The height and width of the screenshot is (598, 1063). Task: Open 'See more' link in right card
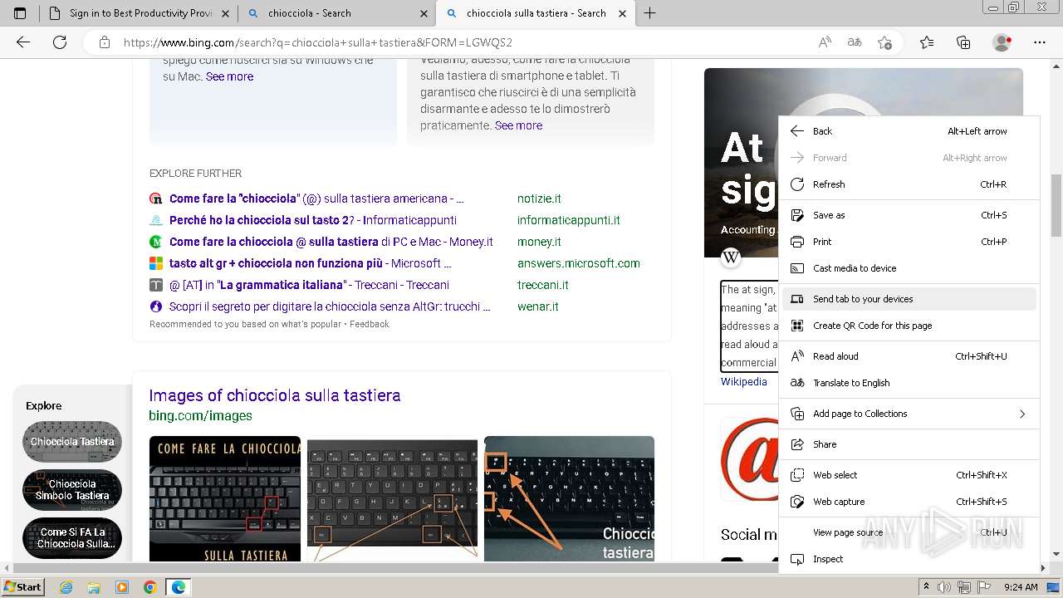518,125
